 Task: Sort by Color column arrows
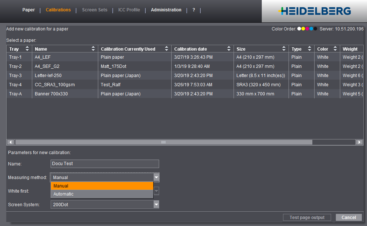click(x=335, y=49)
